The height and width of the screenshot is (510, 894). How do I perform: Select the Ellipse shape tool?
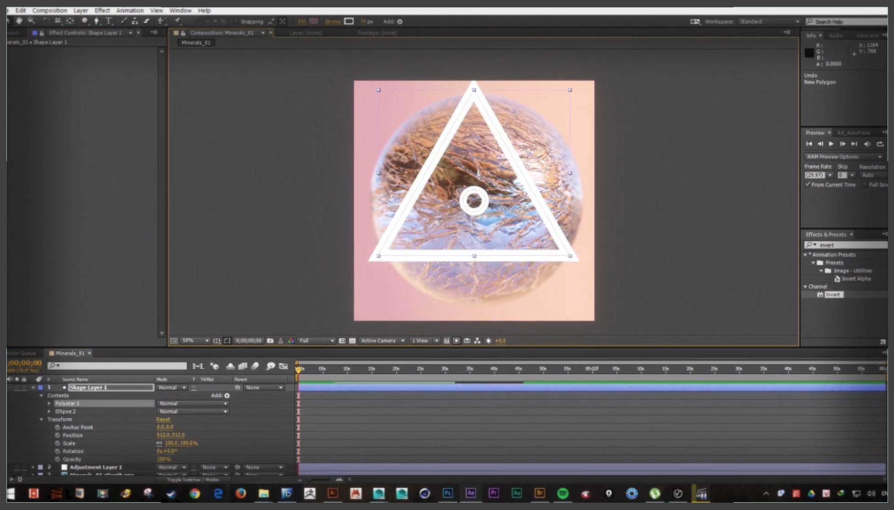(85, 21)
